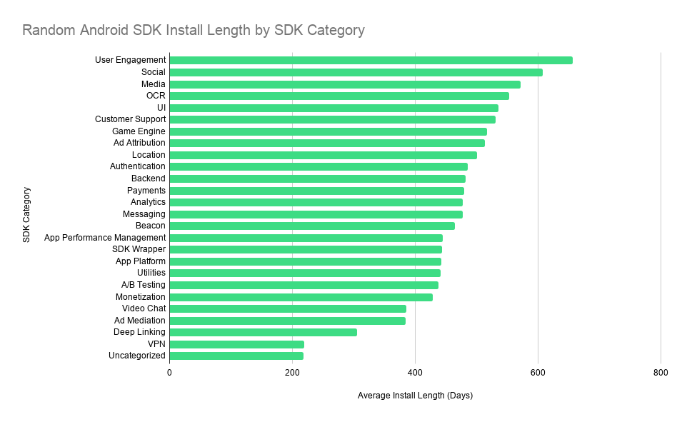Click the Average Install Length axis title

[415, 396]
